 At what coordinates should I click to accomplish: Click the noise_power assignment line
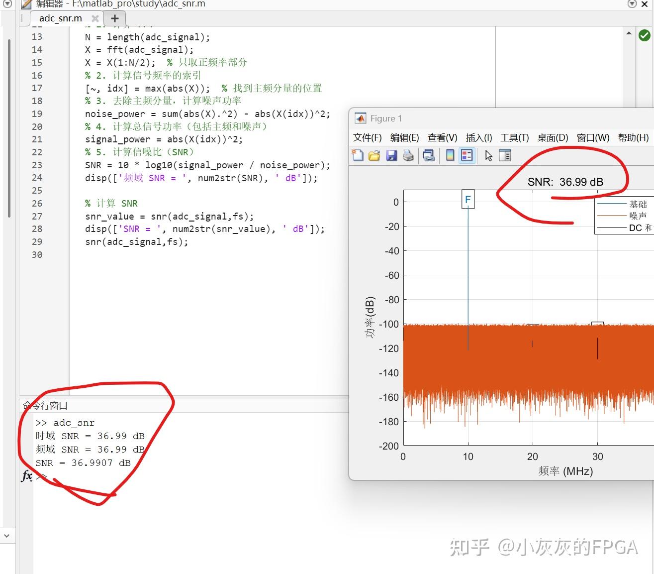pyautogui.click(x=208, y=114)
